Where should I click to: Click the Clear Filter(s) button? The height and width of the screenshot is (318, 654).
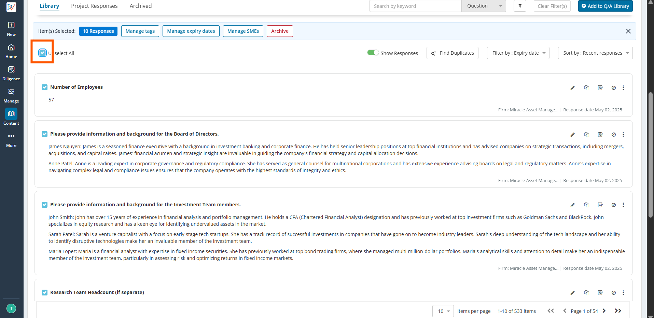tap(552, 6)
